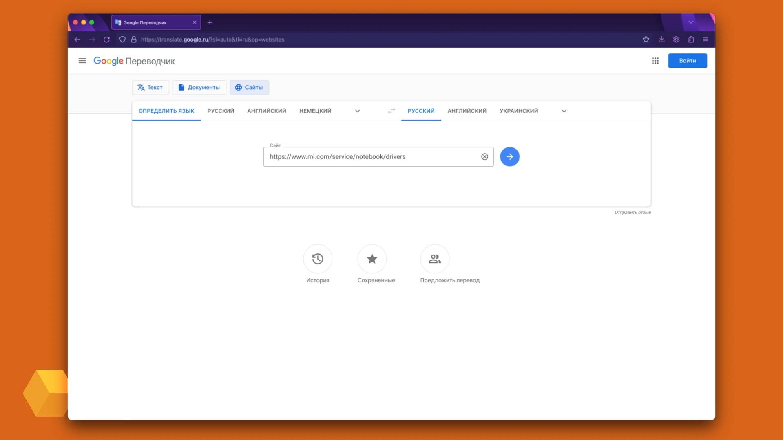Open Предложить перевод contribution page

[450, 264]
